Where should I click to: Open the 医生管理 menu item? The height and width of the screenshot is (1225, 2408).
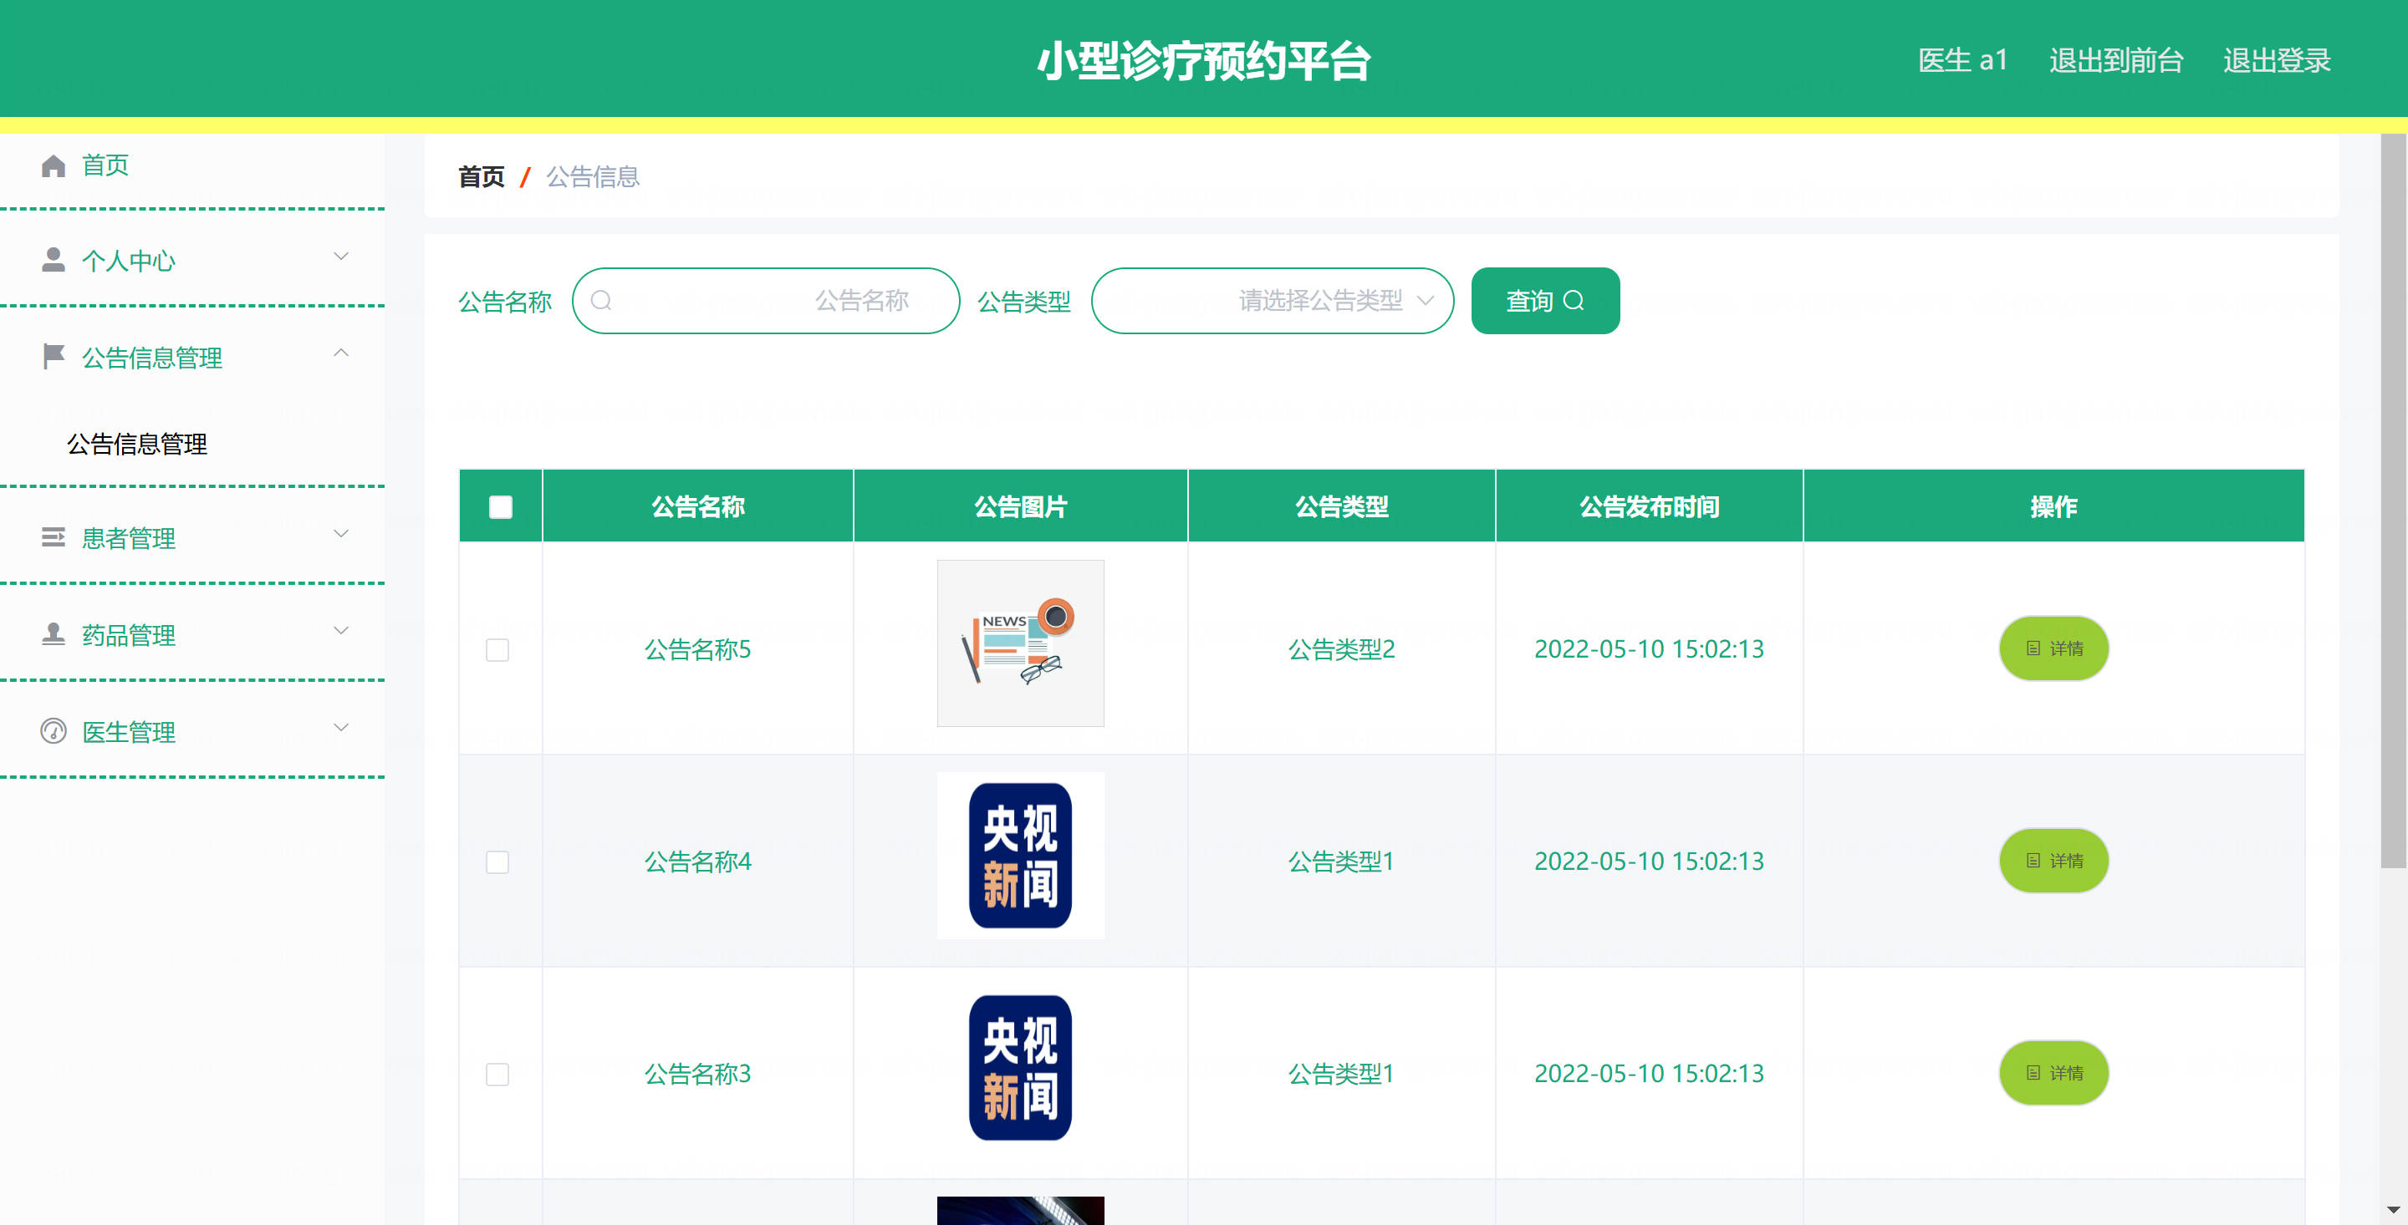[192, 732]
